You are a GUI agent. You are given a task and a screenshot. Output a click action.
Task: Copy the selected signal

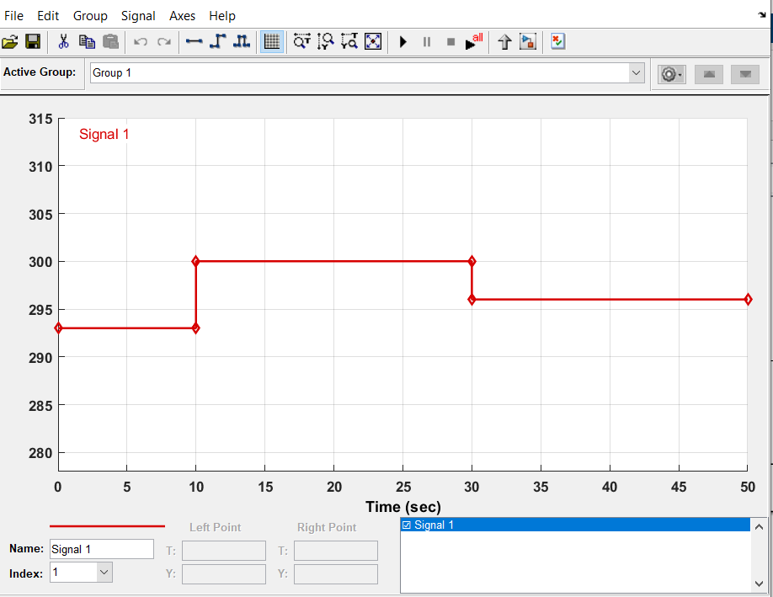point(87,41)
